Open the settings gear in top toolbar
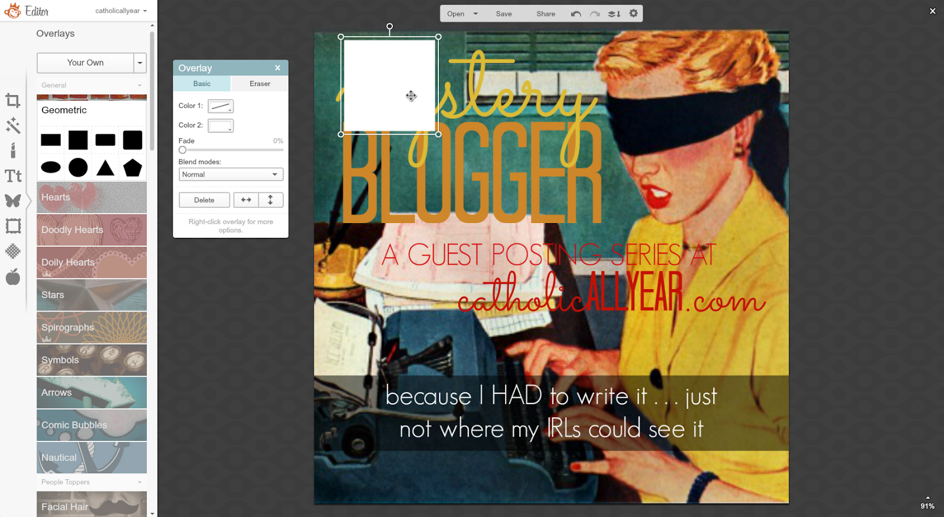Image resolution: width=944 pixels, height=517 pixels. coord(634,14)
